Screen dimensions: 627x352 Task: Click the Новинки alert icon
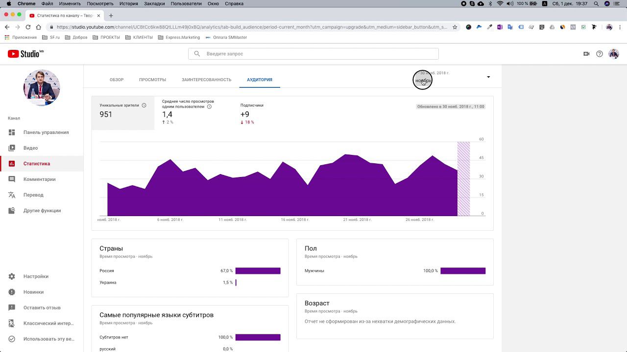(x=12, y=292)
